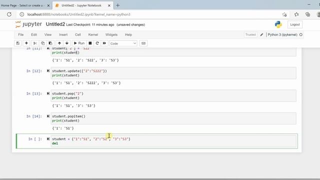Click the Jupyter logo
This screenshot has width=320, height=180.
(28, 24)
